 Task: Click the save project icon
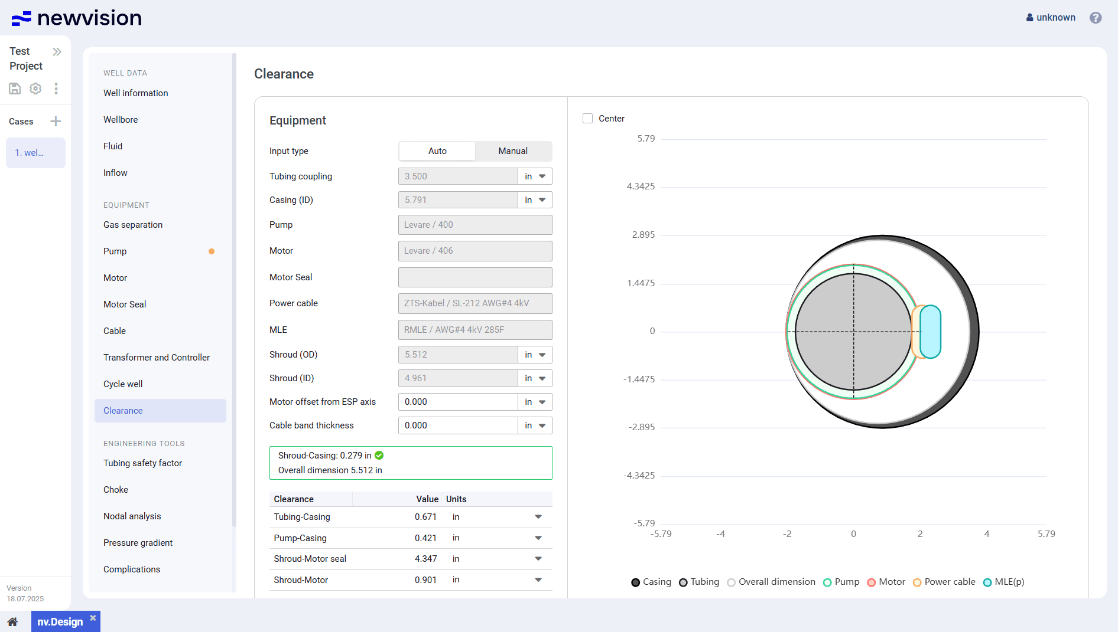click(15, 89)
